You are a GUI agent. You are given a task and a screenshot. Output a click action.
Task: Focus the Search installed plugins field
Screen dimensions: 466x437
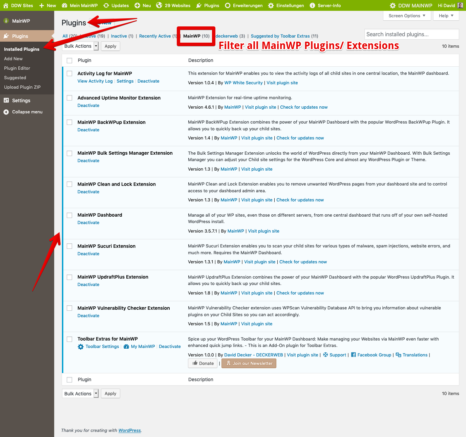(411, 34)
